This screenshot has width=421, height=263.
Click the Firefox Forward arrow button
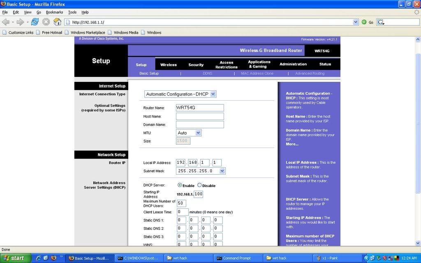pos(20,22)
